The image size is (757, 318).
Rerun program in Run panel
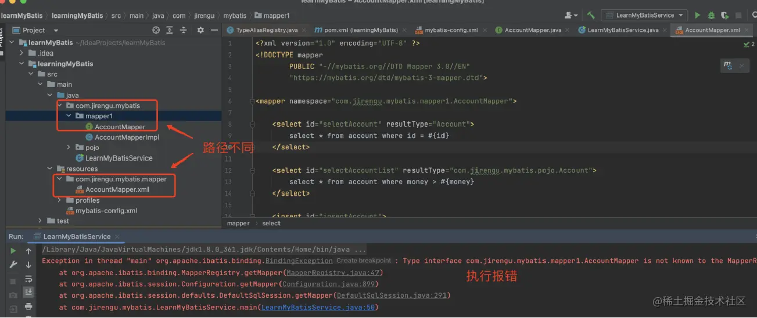13,251
